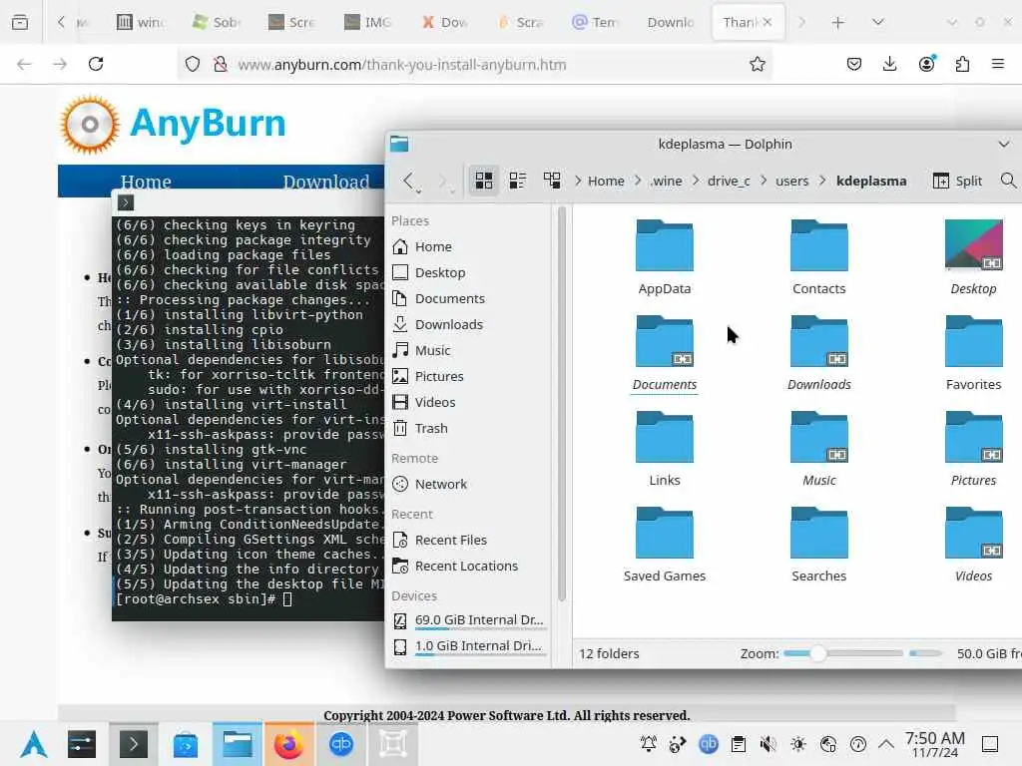Select the Pictures linked folder in file view
The image size is (1022, 766).
pos(973,449)
